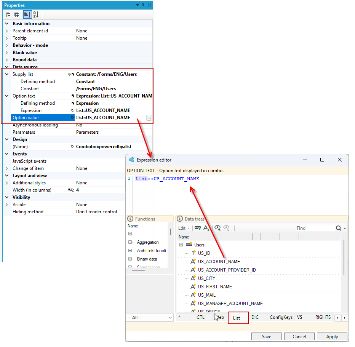Select the RIGHTS tab
Image resolution: width=355 pixels, height=347 pixels.
323,317
